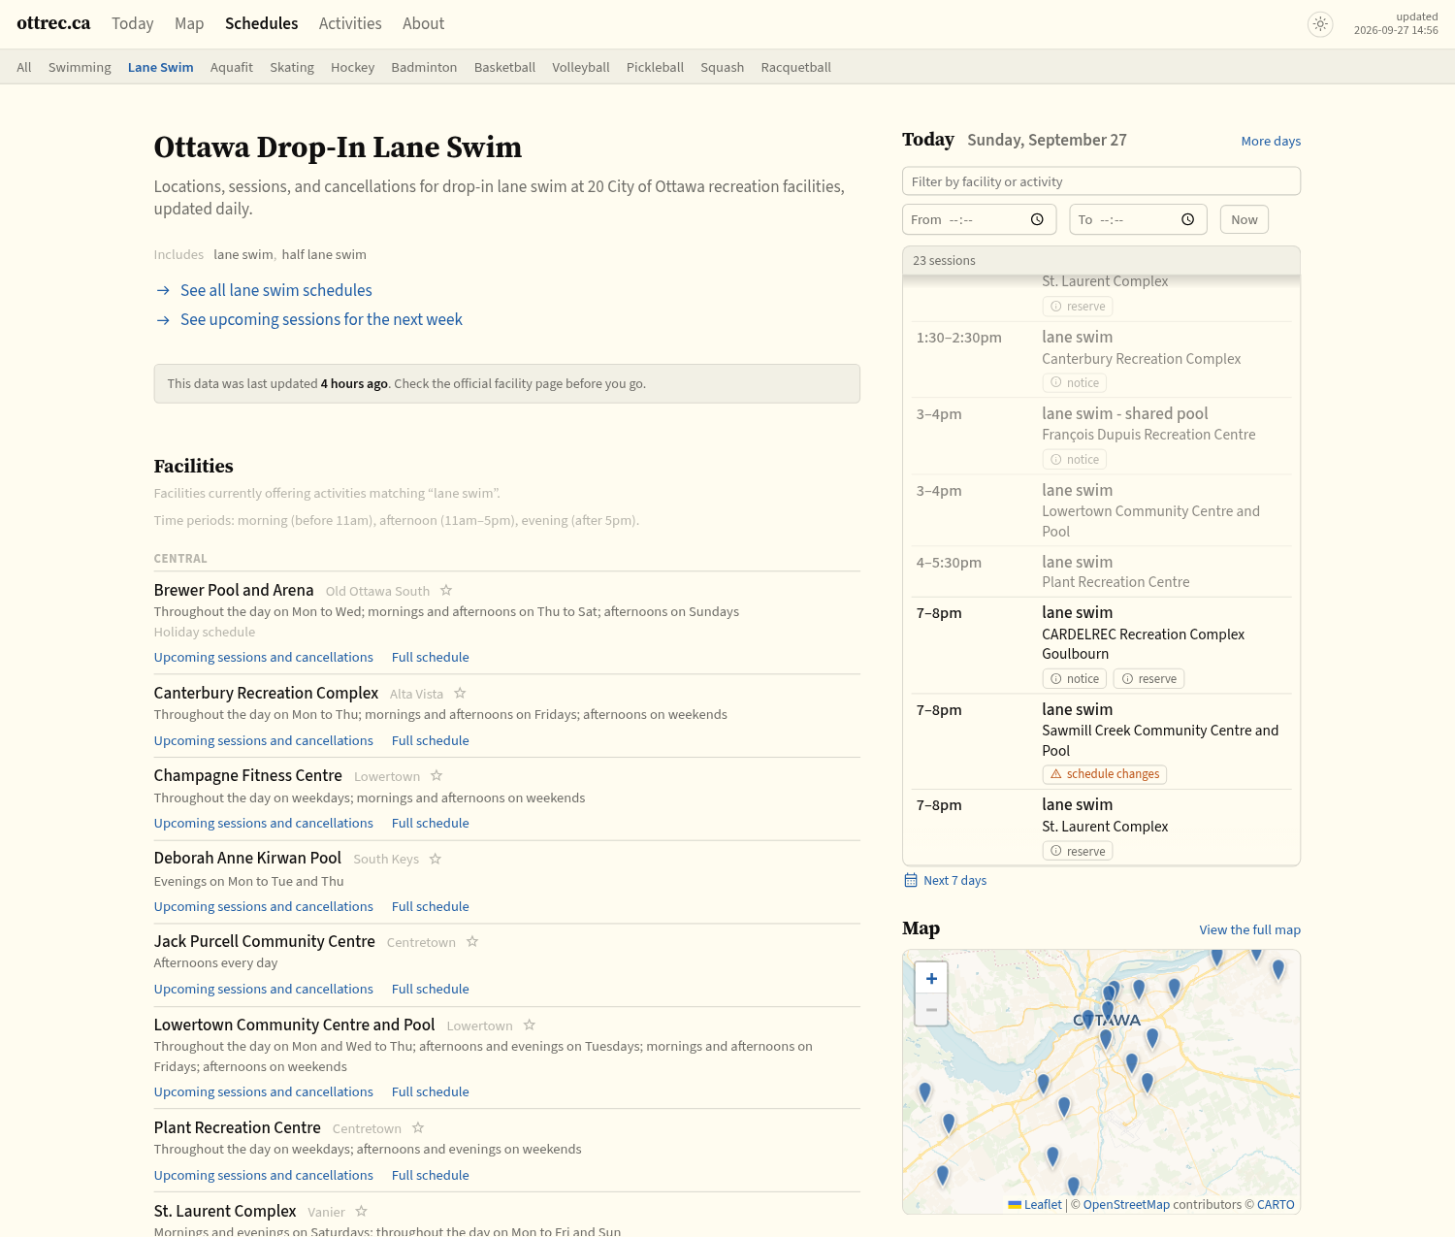Click the Next 7 days calendar icon
Viewport: 1455px width, 1237px height.
click(x=911, y=880)
